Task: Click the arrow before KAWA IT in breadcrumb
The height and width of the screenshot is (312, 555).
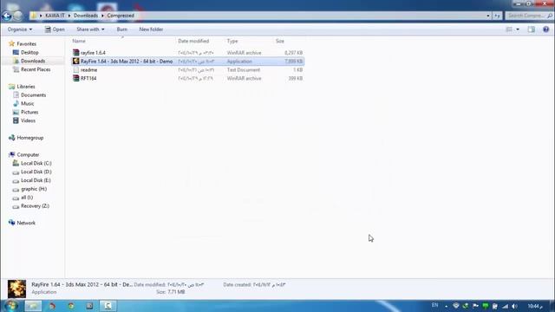Action: 41,16
